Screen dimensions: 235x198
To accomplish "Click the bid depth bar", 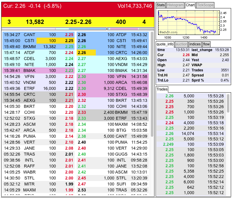I will coord(54,29).
